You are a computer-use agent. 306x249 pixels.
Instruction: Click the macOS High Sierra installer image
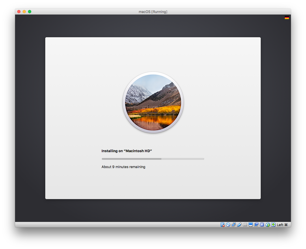pos(153,103)
